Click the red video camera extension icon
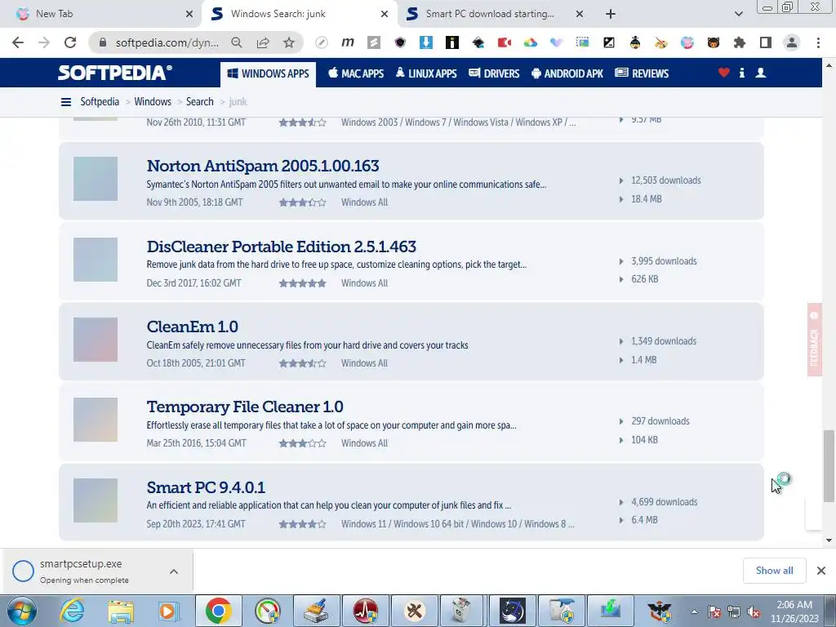This screenshot has width=836, height=627. tap(505, 42)
